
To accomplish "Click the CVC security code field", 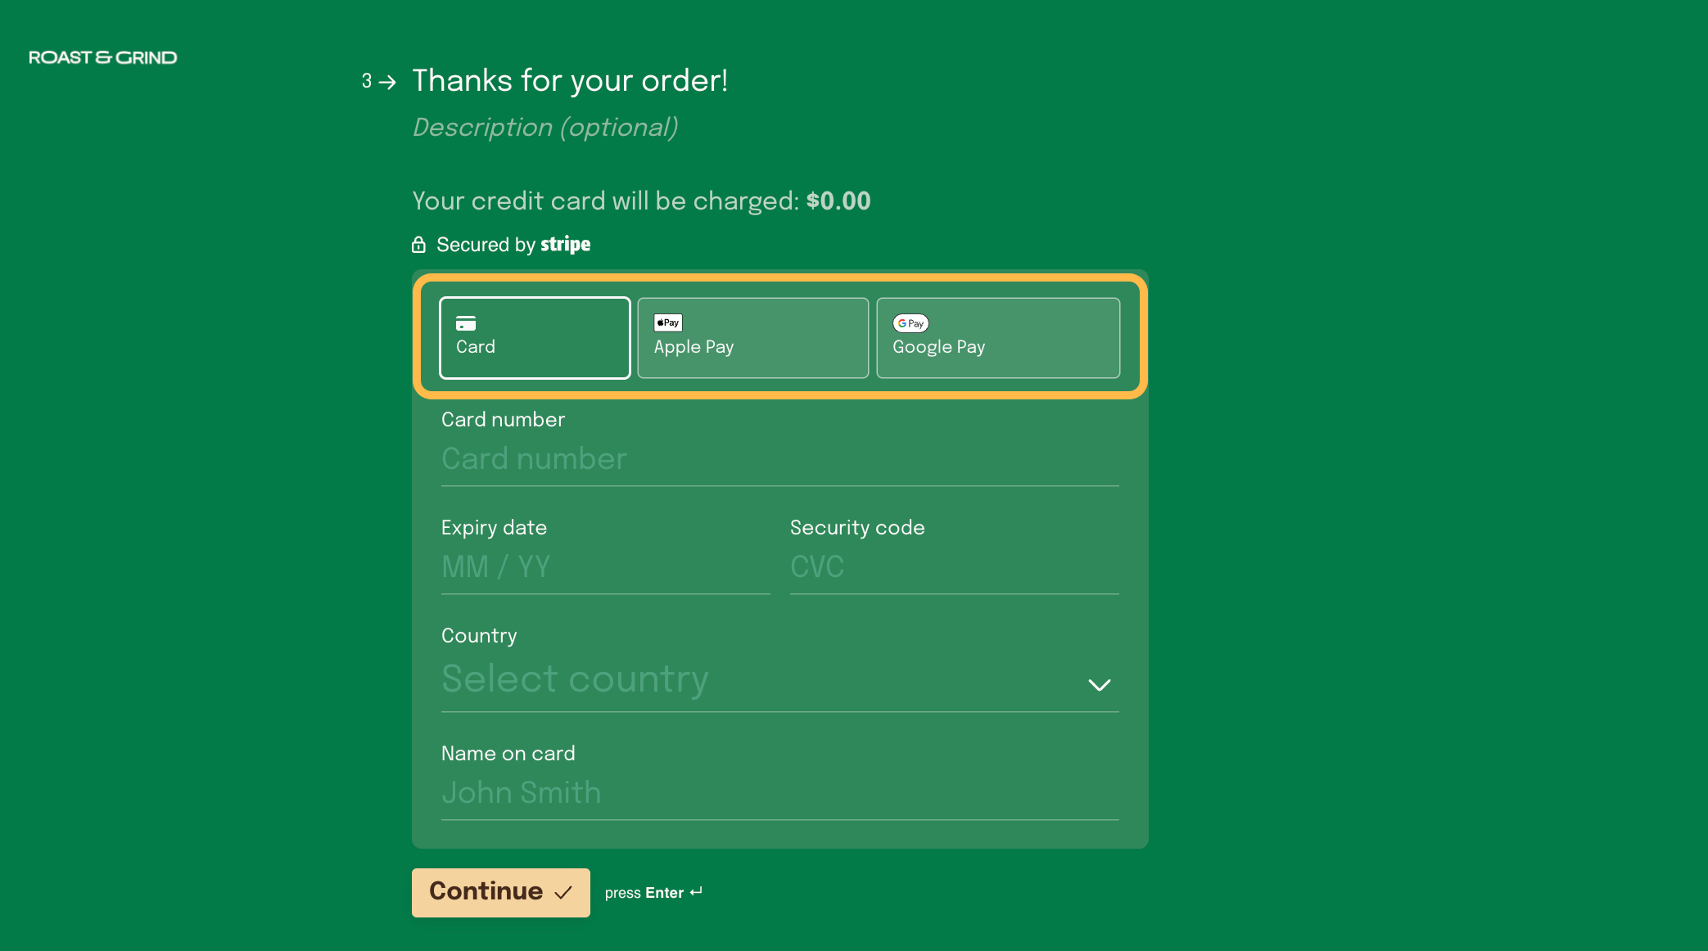I will tap(954, 567).
